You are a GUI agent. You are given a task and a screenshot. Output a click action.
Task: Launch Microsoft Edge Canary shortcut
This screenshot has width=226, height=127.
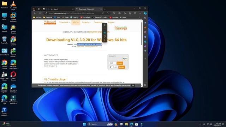(x=13, y=64)
